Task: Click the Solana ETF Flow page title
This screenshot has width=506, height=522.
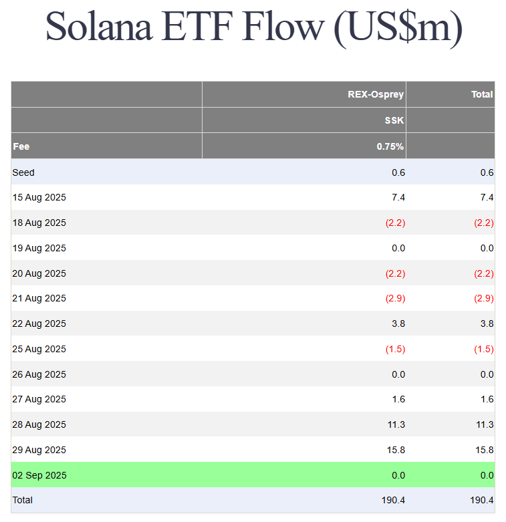Action: point(254,28)
